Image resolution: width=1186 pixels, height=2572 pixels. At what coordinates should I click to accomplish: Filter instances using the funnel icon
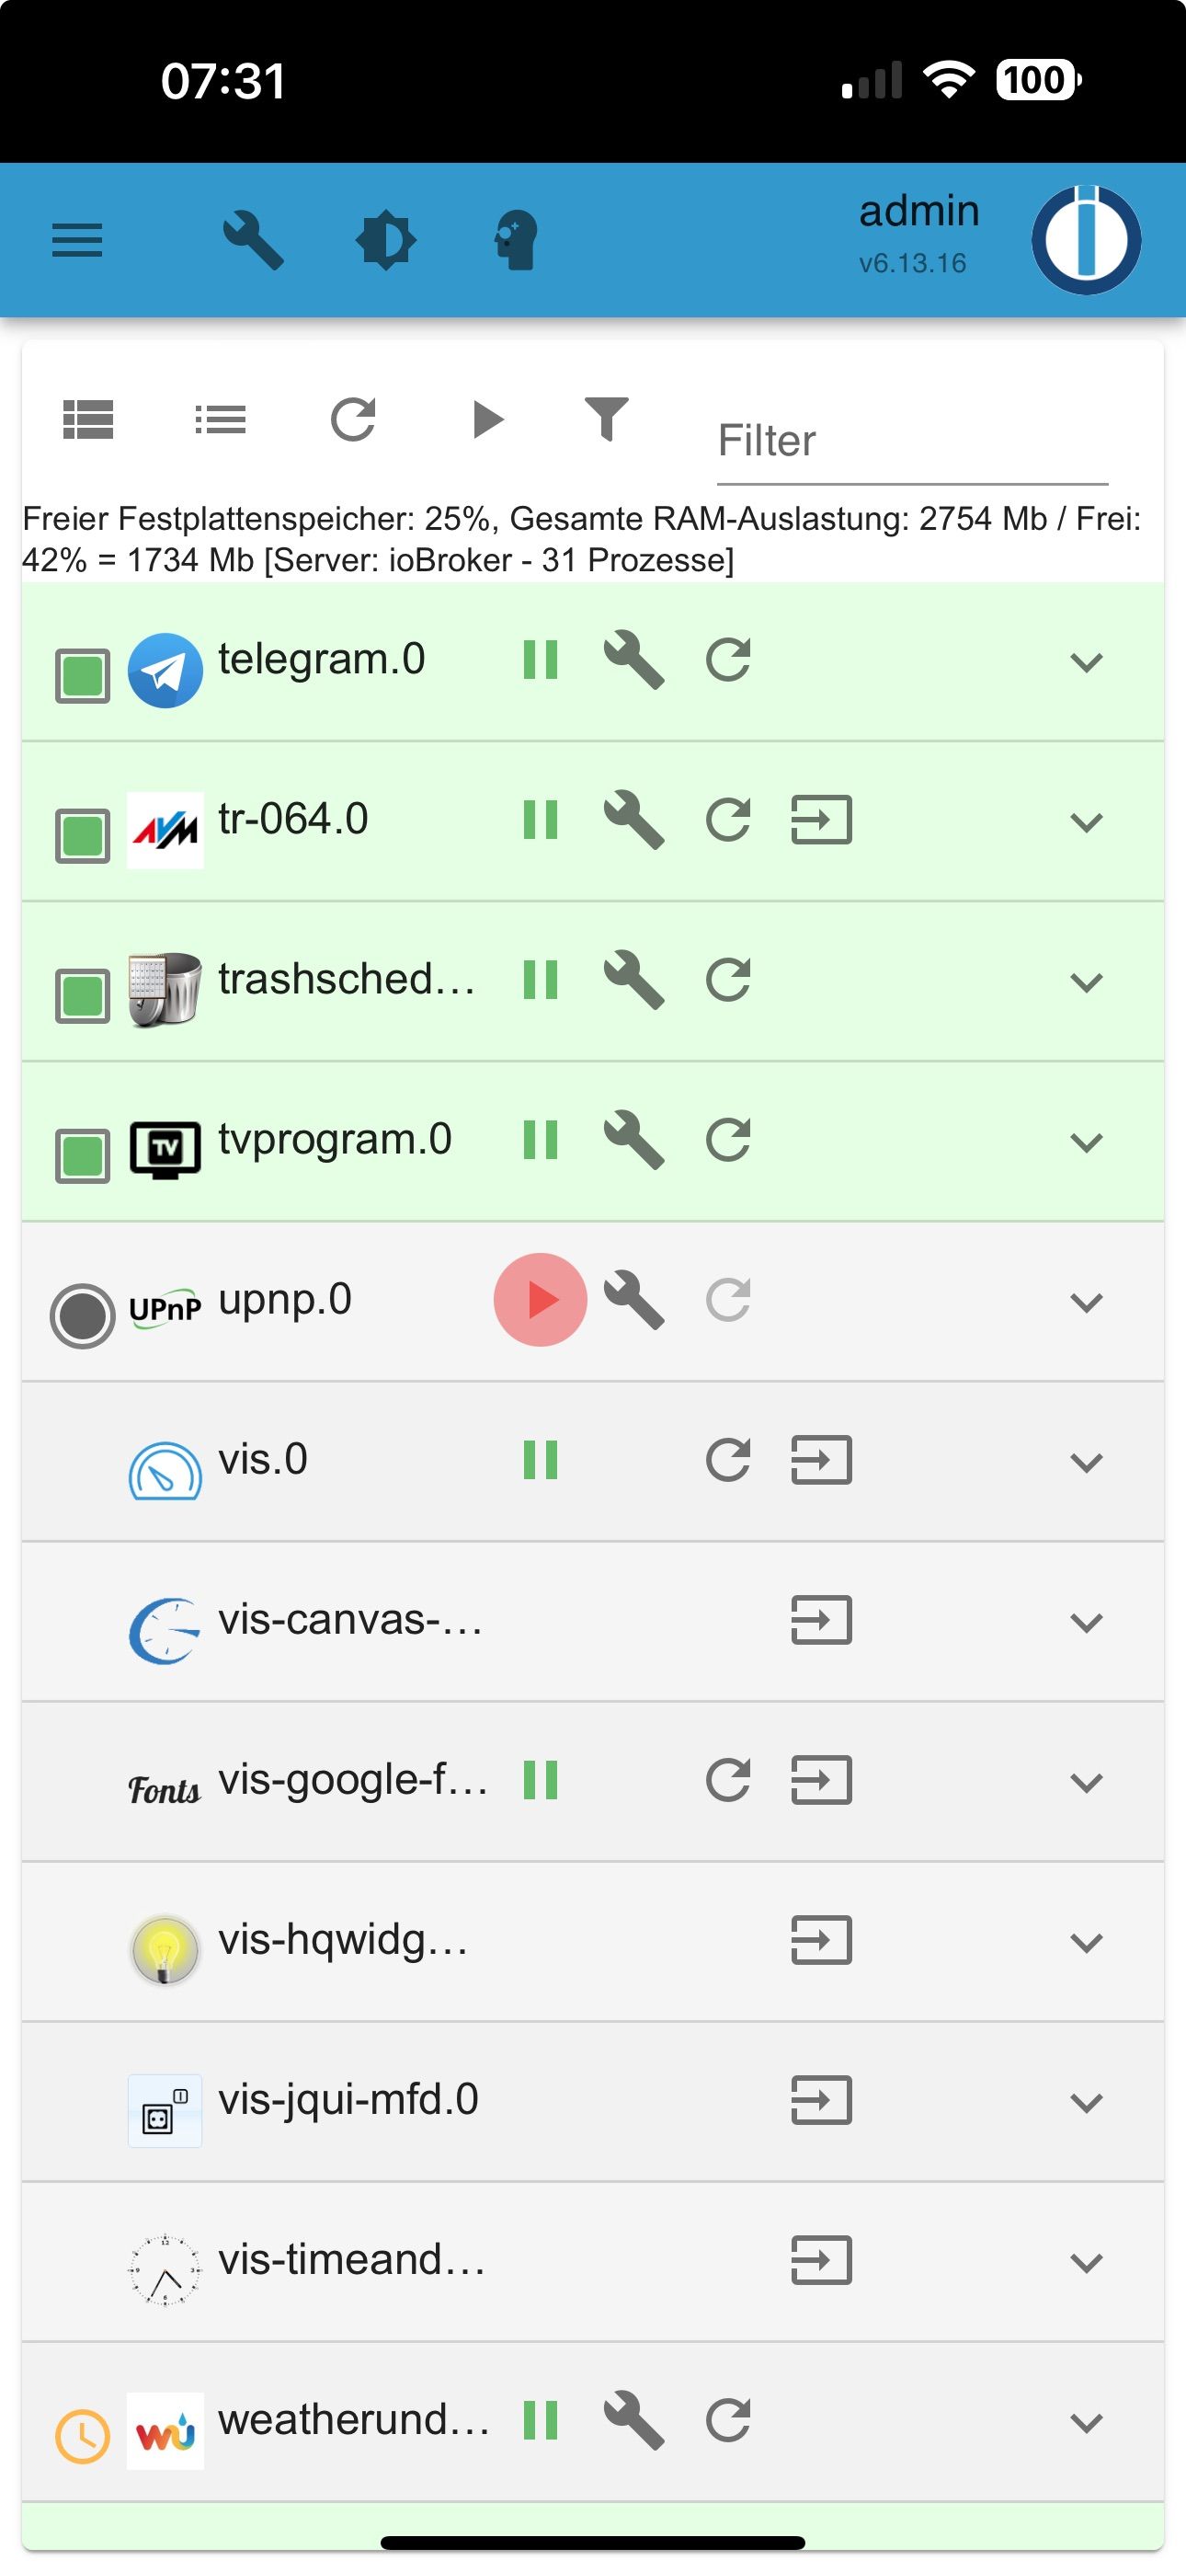click(606, 419)
